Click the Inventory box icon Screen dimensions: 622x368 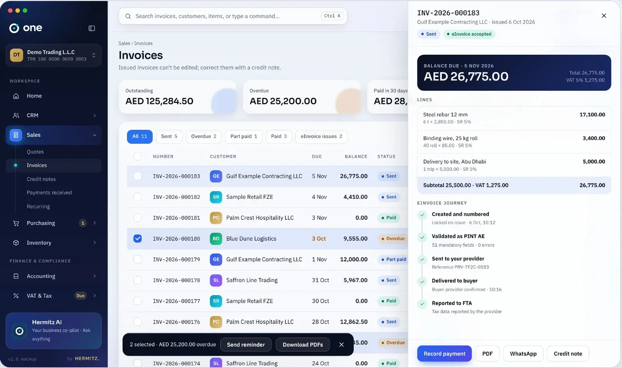[x=16, y=243]
